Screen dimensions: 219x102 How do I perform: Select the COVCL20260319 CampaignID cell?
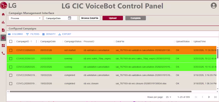tap(27, 84)
